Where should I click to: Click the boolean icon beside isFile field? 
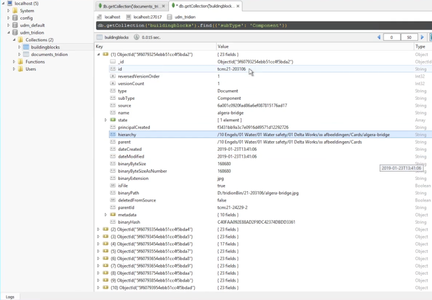[113, 186]
